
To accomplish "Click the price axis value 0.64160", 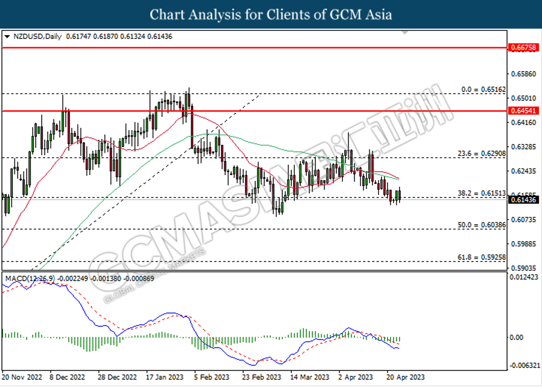I will [524, 122].
